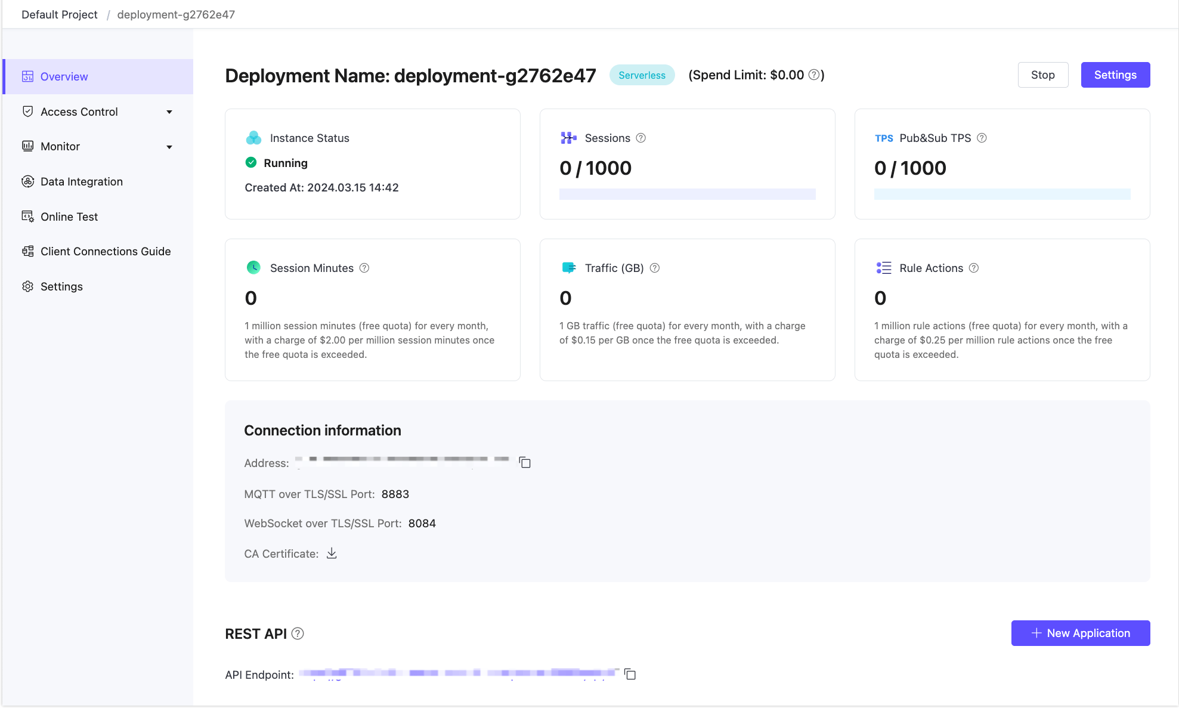Click the Data Integration icon
Viewport: 1179px width, 708px height.
point(27,181)
